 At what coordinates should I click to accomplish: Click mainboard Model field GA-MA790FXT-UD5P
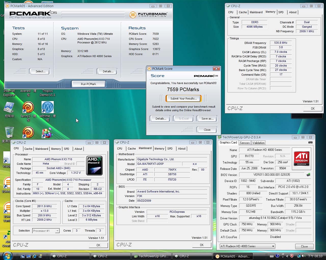tap(159, 164)
